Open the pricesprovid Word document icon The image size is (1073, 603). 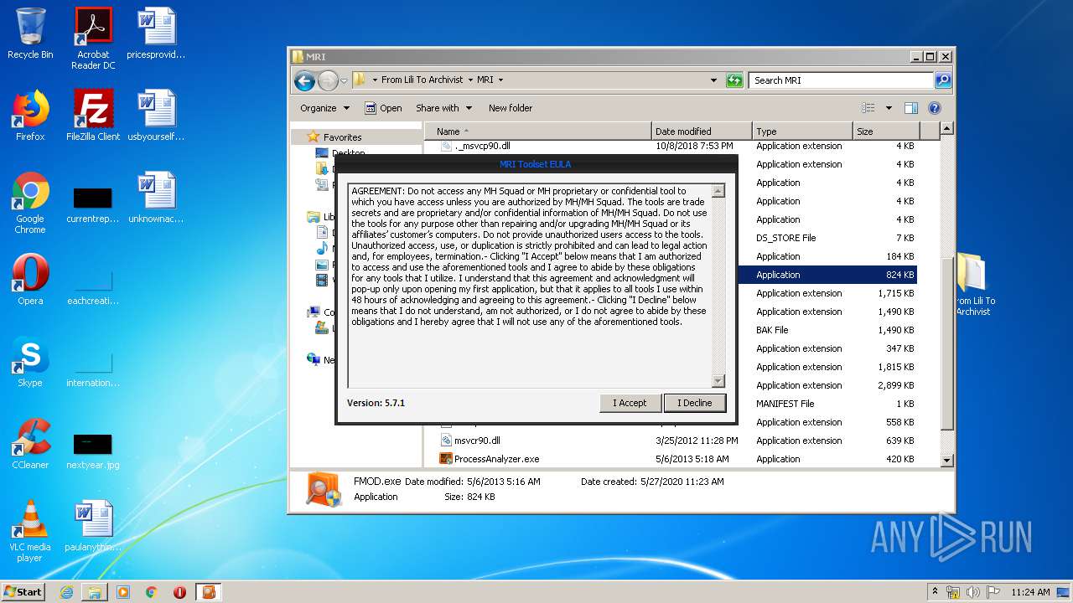[156, 33]
